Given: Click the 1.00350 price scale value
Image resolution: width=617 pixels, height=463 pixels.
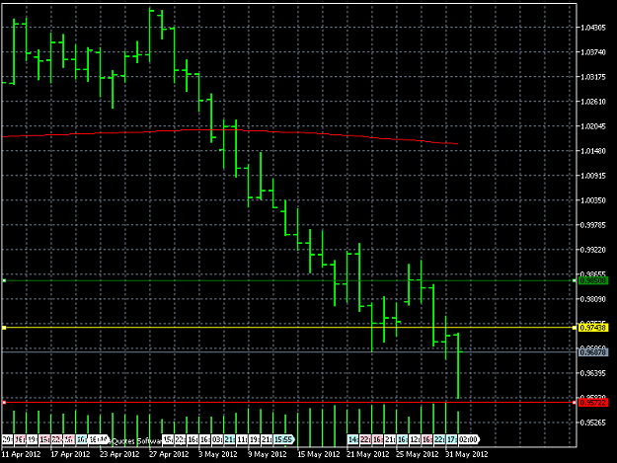Looking at the screenshot, I should coord(593,200).
